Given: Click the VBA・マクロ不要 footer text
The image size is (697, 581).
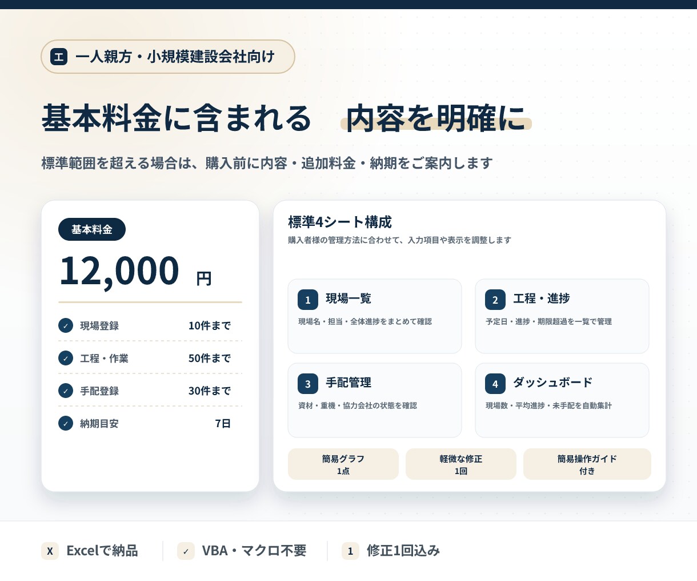Looking at the screenshot, I should [x=254, y=551].
